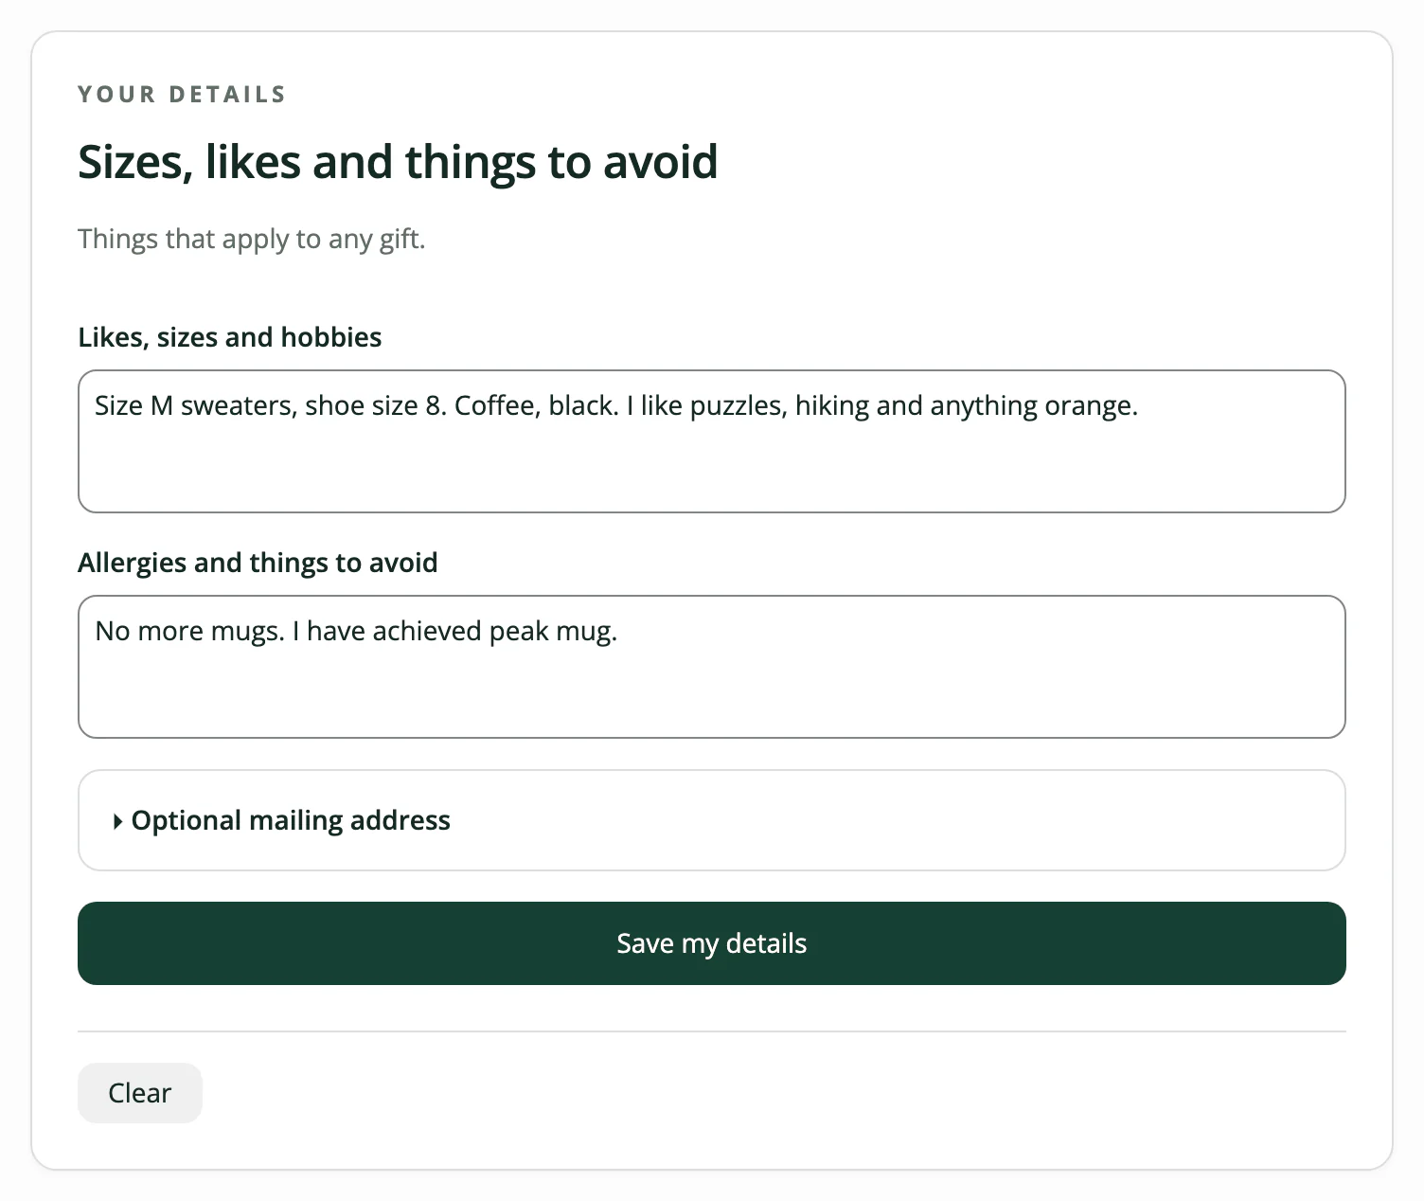Click the 'Likes, sizes and hobbies' label
This screenshot has height=1201, width=1424.
(230, 337)
